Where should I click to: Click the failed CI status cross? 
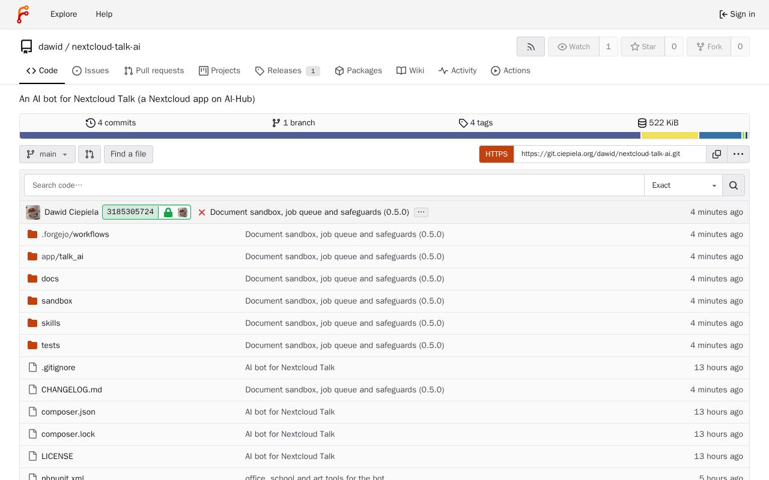[x=202, y=212]
